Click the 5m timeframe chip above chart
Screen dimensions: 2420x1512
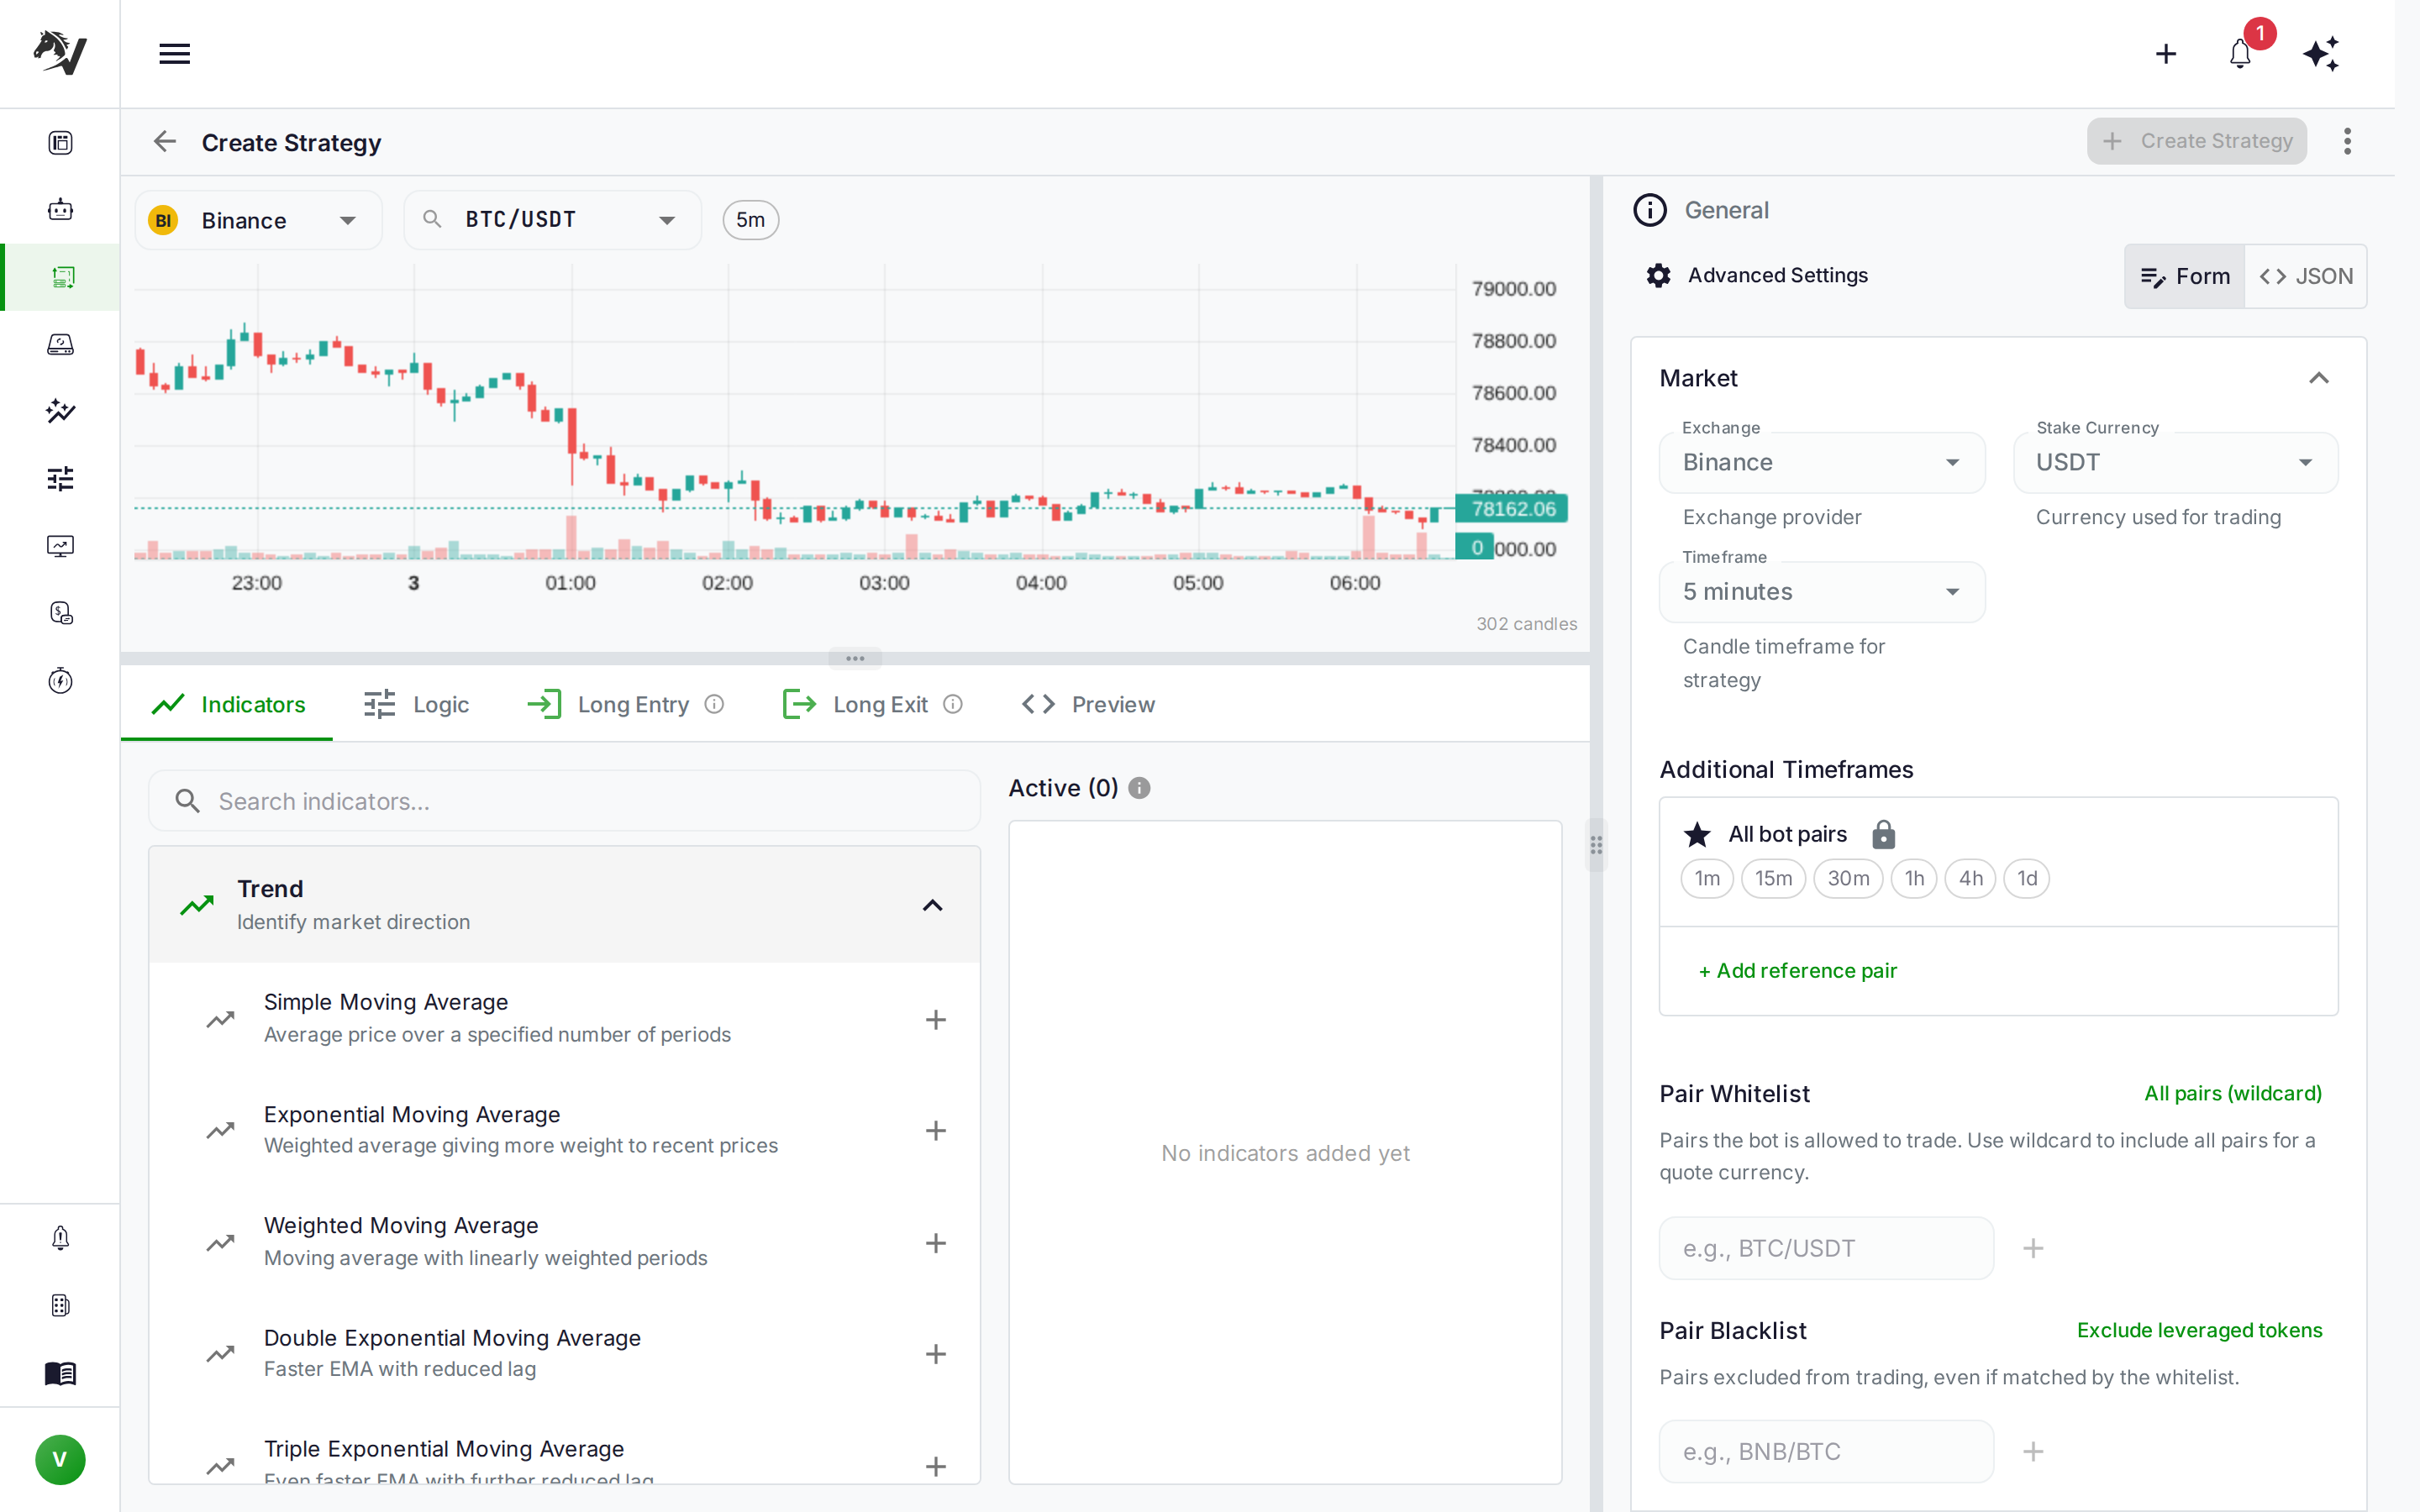tap(750, 220)
